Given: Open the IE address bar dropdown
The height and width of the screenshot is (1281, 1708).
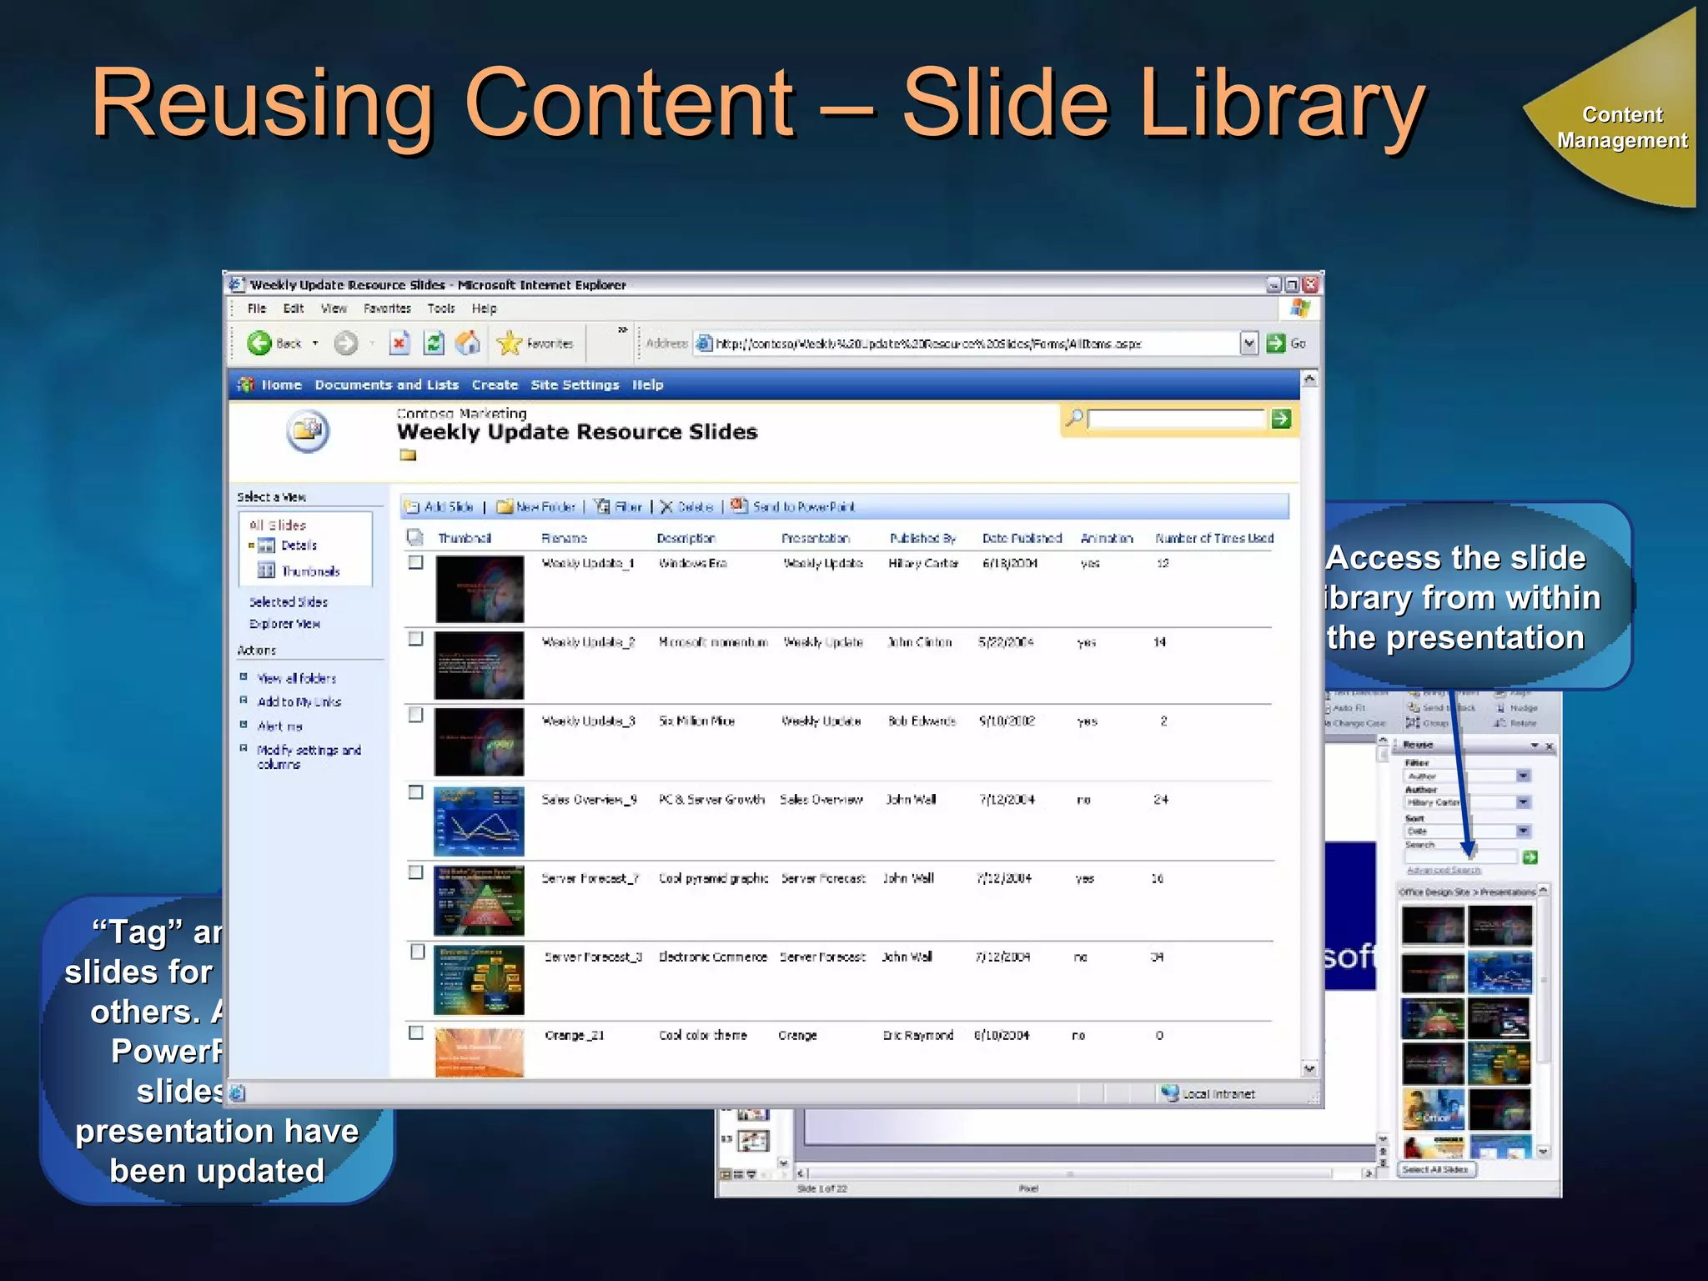Looking at the screenshot, I should 1248,343.
